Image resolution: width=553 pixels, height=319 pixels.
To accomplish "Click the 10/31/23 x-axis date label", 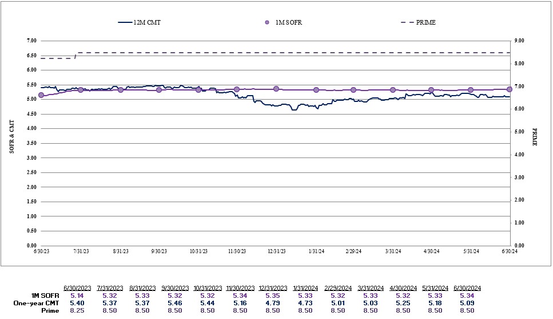I will click(198, 251).
